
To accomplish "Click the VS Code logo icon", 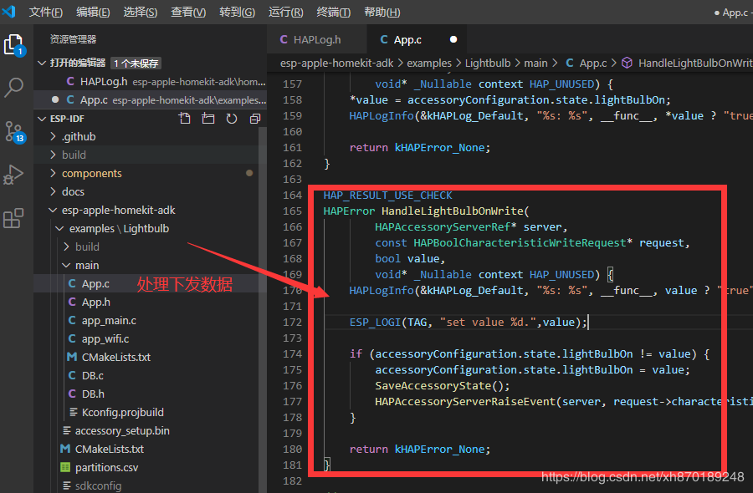I will (9, 11).
